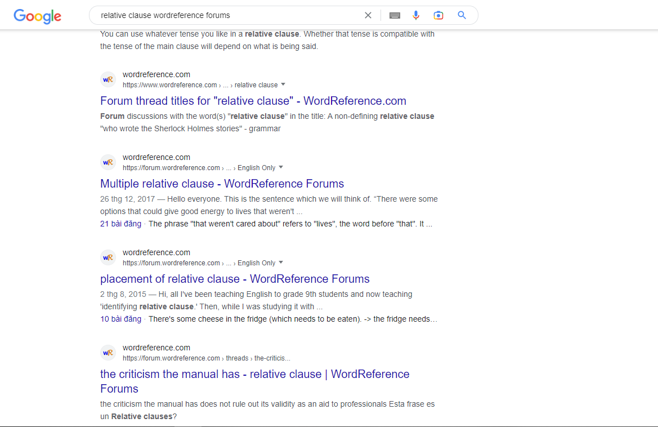Click wordreference.com site name above Multiple relative clause
Screen dimensions: 658x427
(156, 157)
